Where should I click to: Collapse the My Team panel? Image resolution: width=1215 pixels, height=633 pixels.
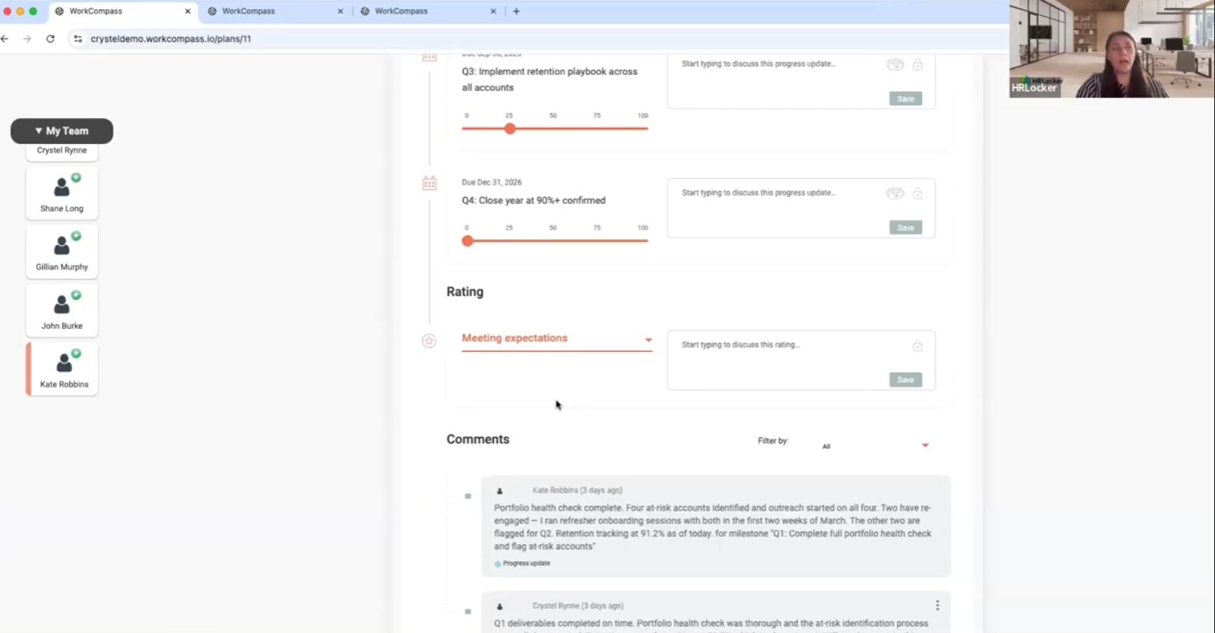[x=62, y=131]
